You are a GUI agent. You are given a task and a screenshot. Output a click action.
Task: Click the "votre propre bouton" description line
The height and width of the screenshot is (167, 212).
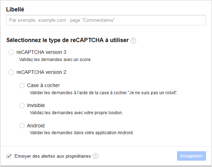coord(76,113)
